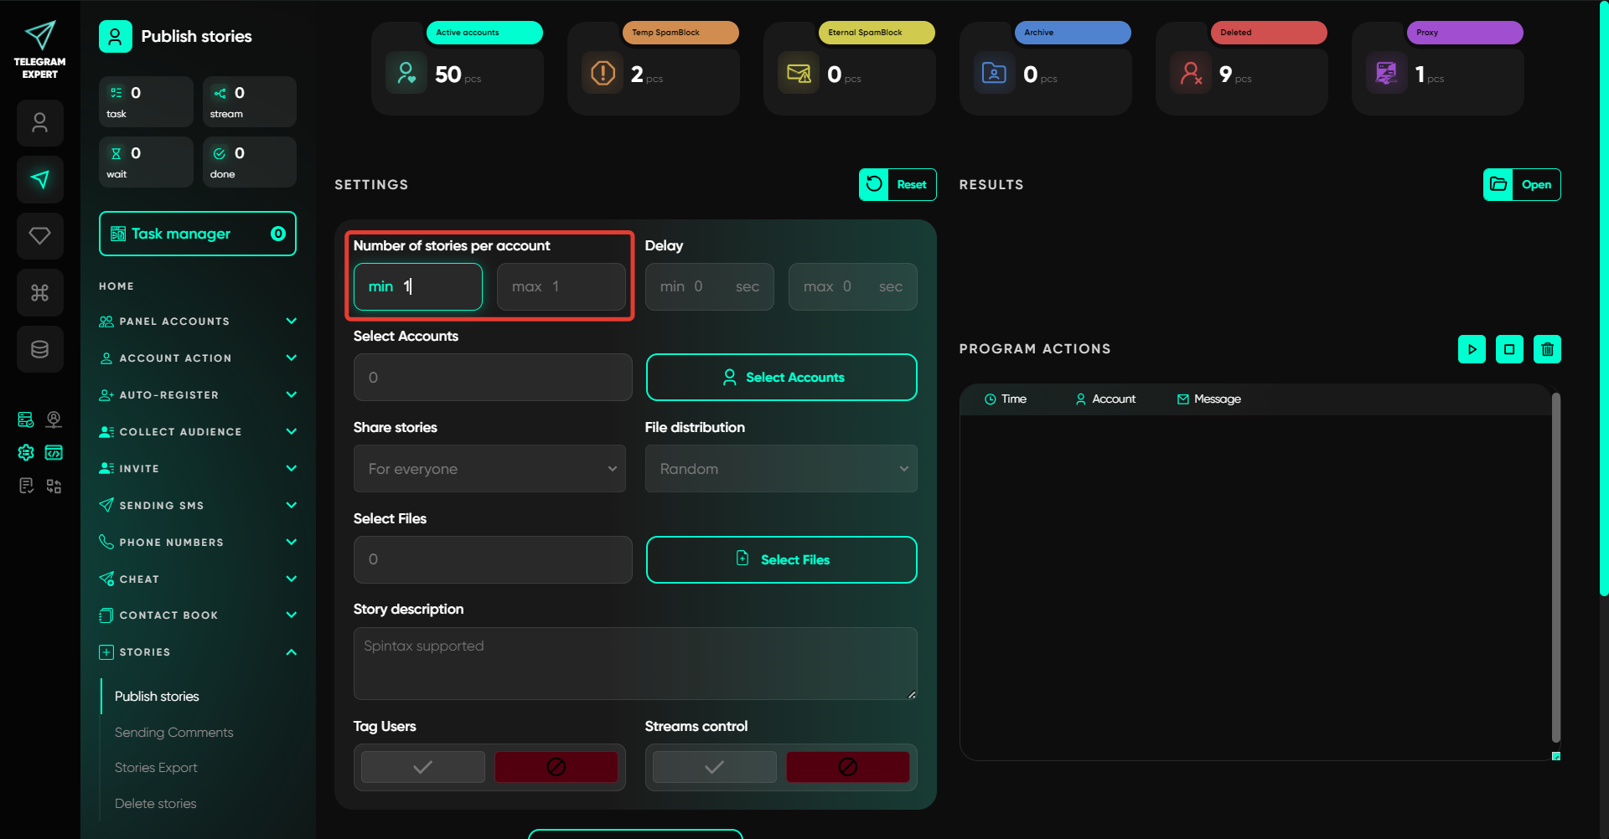Click the program actions log scrollbar
Image resolution: width=1609 pixels, height=839 pixels.
[1555, 569]
